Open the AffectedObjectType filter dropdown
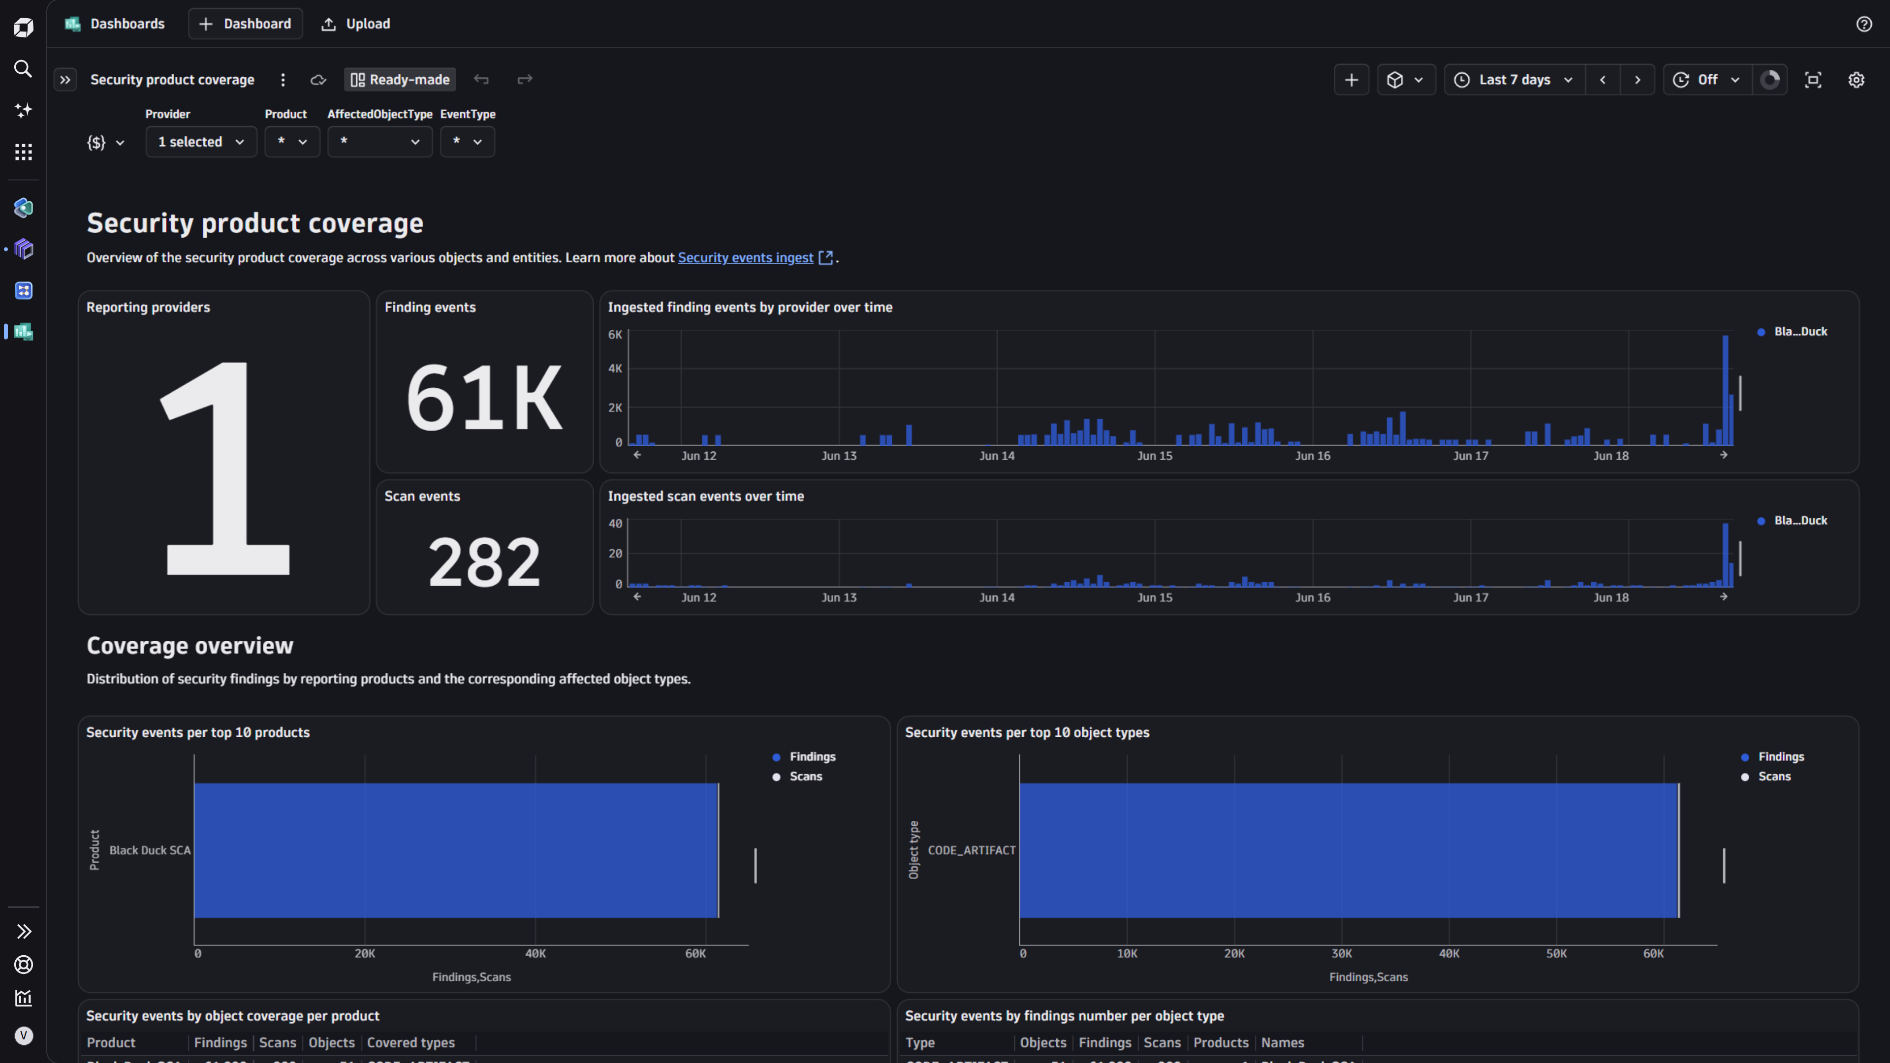Image resolution: width=1890 pixels, height=1063 pixels. pyautogui.click(x=379, y=142)
